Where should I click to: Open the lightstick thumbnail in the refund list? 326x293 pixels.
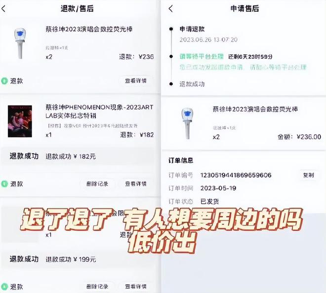(20, 43)
